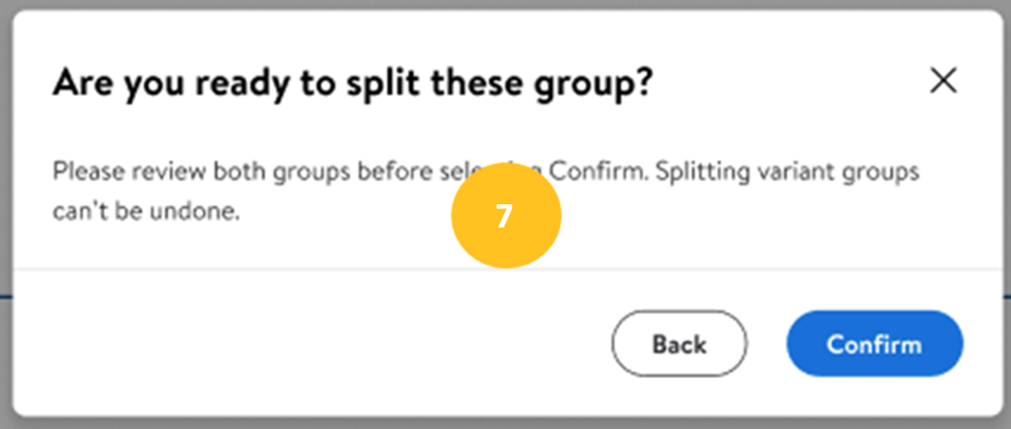Click the blue Confirm button

(873, 344)
